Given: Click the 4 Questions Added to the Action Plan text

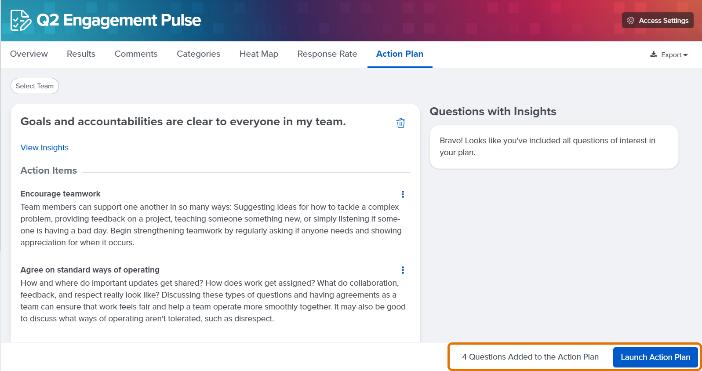Looking at the screenshot, I should coord(530,357).
